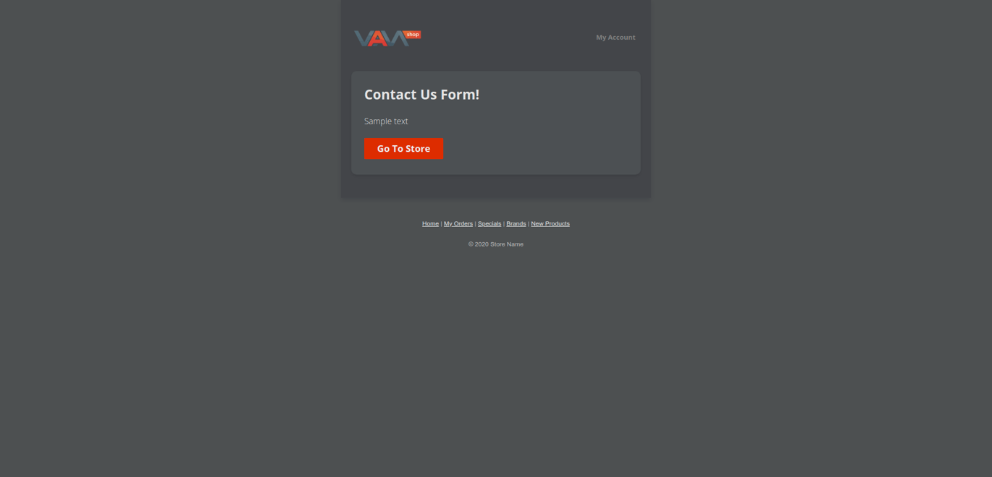
Task: Click the word Store in copyright line
Action: pyautogui.click(x=497, y=244)
